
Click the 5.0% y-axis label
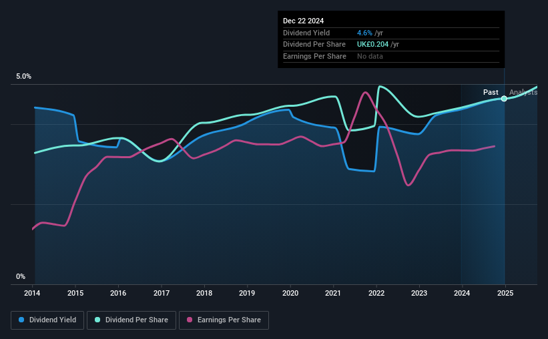click(x=24, y=77)
